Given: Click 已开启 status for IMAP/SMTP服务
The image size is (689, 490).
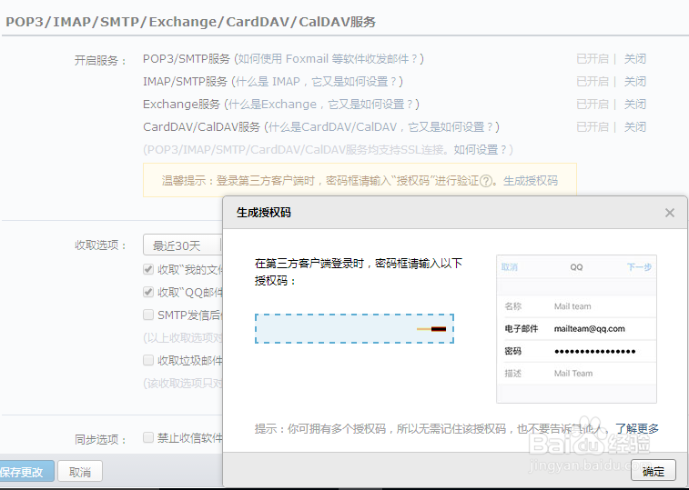Looking at the screenshot, I should 593,82.
